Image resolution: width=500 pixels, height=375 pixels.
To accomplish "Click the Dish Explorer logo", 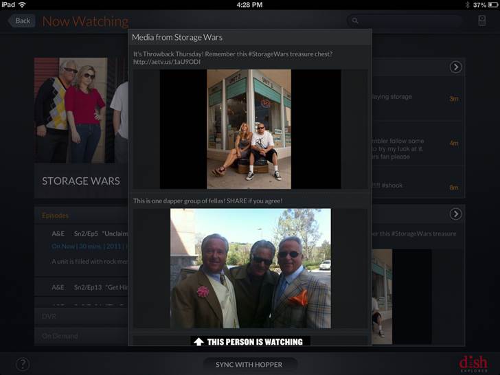I will 473,363.
